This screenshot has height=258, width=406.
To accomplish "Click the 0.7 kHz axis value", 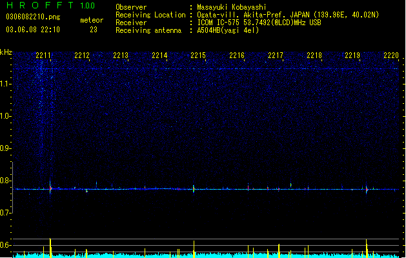I will [5, 213].
